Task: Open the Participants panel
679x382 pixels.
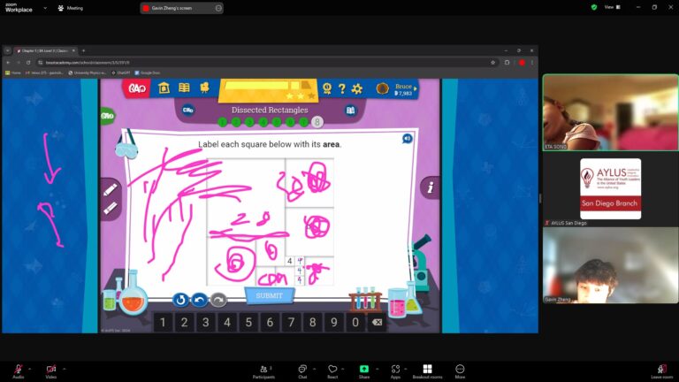Action: 263,371
